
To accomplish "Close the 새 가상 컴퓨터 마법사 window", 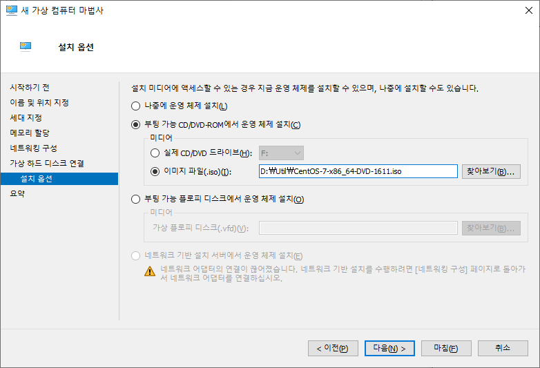I will pyautogui.click(x=529, y=10).
